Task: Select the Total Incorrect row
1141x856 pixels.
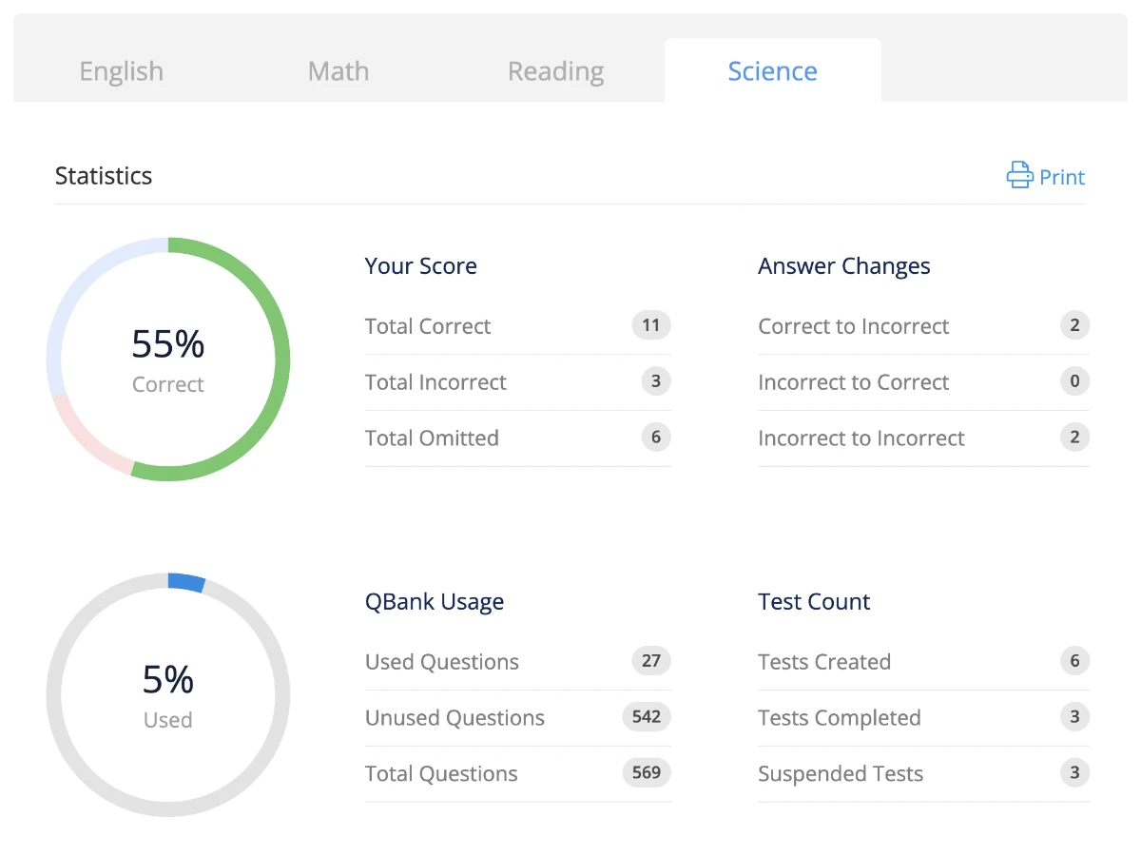Action: click(x=518, y=382)
